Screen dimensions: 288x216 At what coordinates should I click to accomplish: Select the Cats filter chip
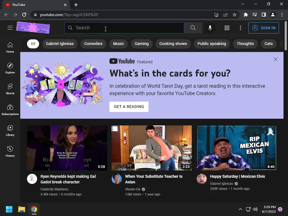pyautogui.click(x=269, y=44)
